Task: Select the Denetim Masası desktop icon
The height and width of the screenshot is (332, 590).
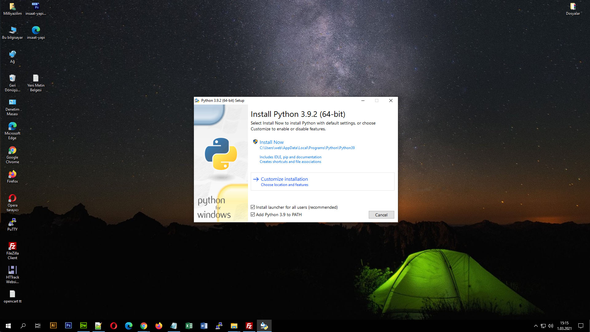Action: tap(12, 107)
